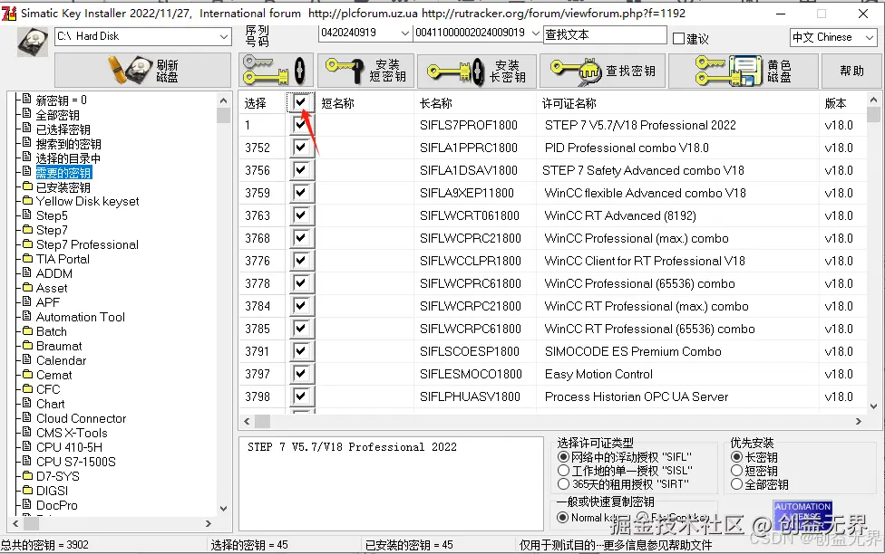
Task: Click the document icon next to ADDM
Action: point(27,272)
